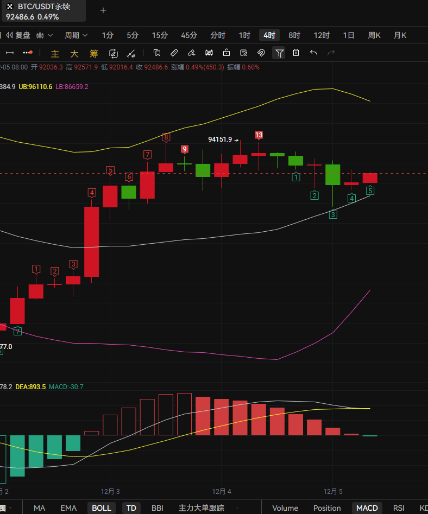This screenshot has height=514, width=428.
Task: Open new tab with plus icon
Action: tap(103, 10)
